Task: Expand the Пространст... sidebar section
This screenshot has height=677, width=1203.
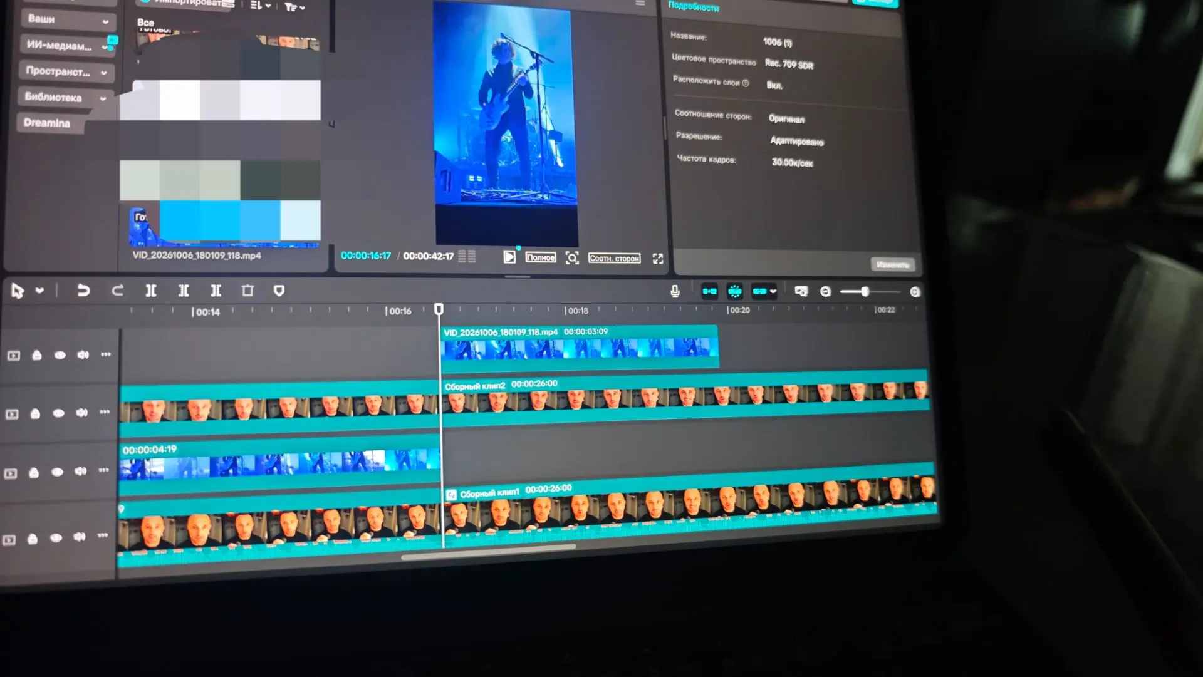Action: pyautogui.click(x=66, y=71)
